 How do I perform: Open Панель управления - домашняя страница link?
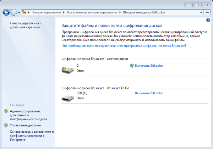25,25
